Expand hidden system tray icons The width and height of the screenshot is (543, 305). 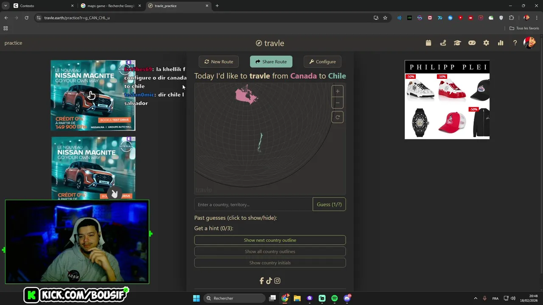click(x=476, y=298)
